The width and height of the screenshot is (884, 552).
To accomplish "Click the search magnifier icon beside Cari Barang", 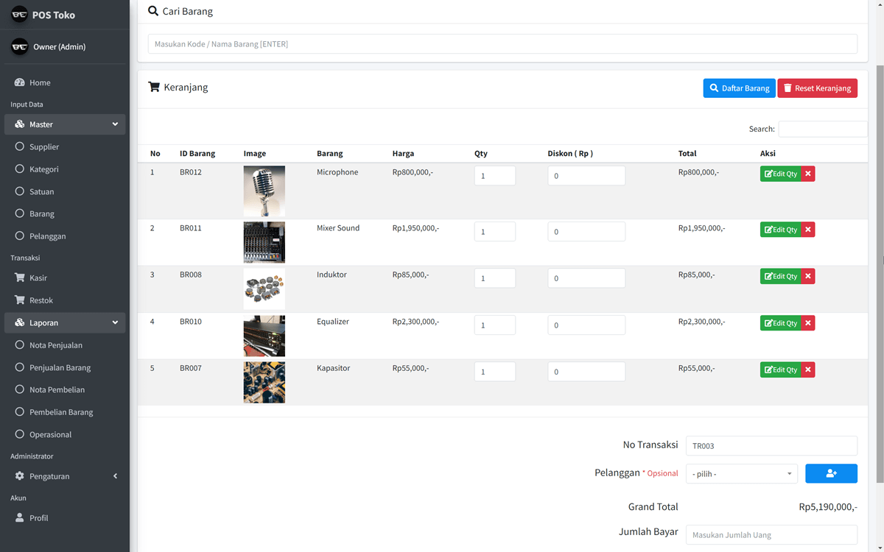I will coord(152,11).
